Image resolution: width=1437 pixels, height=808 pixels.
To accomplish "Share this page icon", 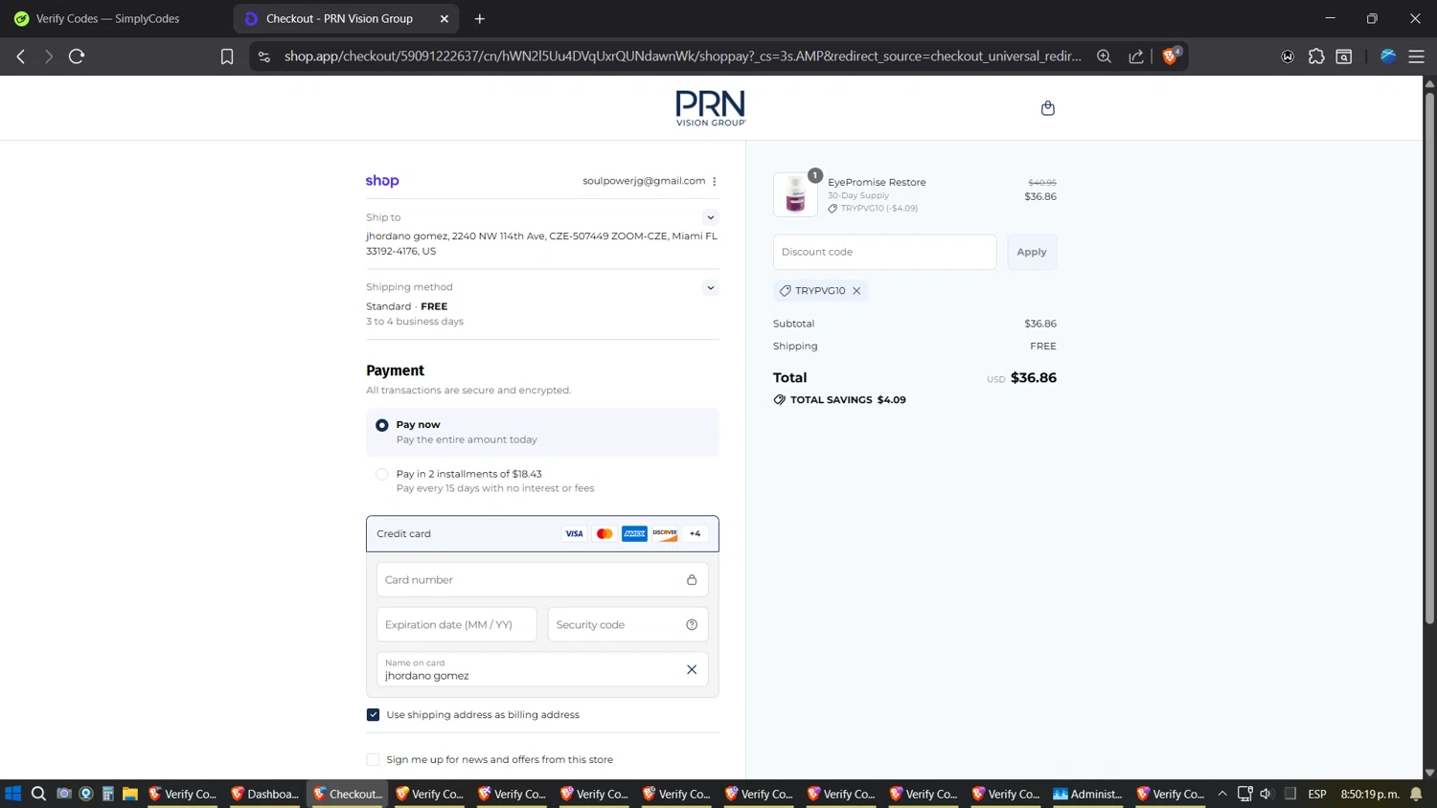I will pos(1136,56).
